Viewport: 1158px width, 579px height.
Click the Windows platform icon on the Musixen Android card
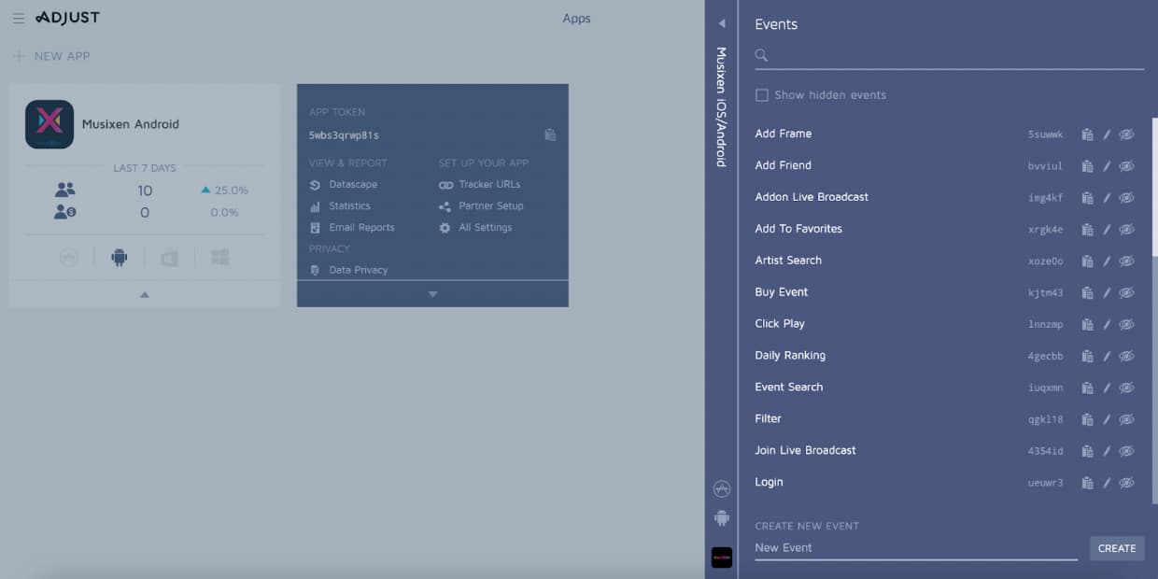220,258
